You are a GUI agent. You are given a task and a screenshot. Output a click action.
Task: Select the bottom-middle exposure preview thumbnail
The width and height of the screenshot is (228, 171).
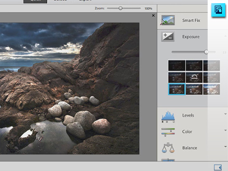pyautogui.click(x=194, y=89)
